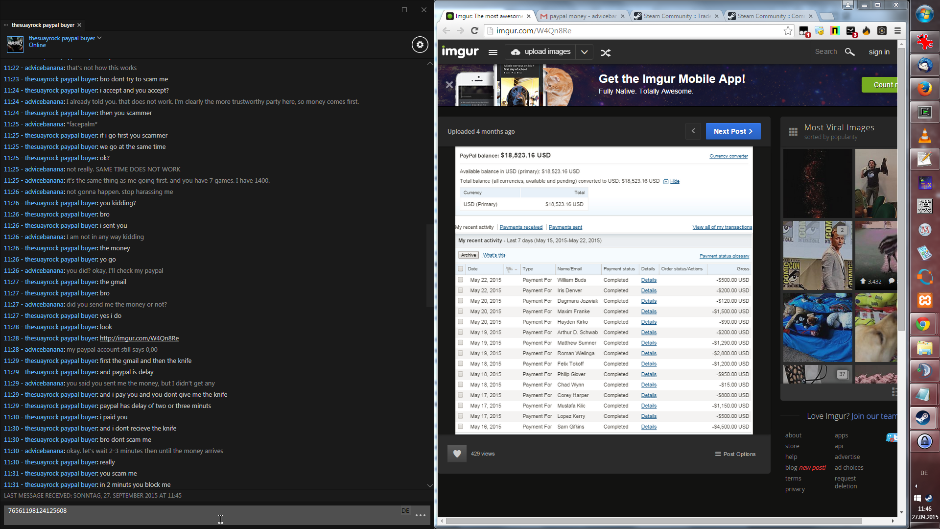Favorite the post with heart icon

pos(457,454)
